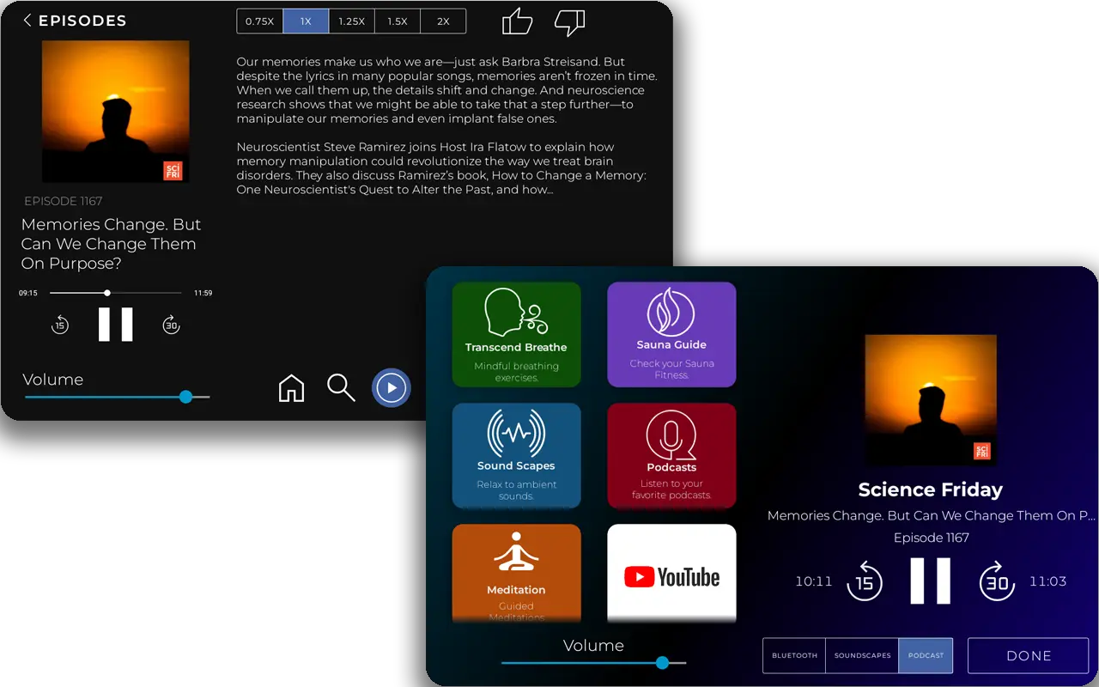Image resolution: width=1099 pixels, height=687 pixels.
Task: Open the Search function
Action: (x=341, y=388)
